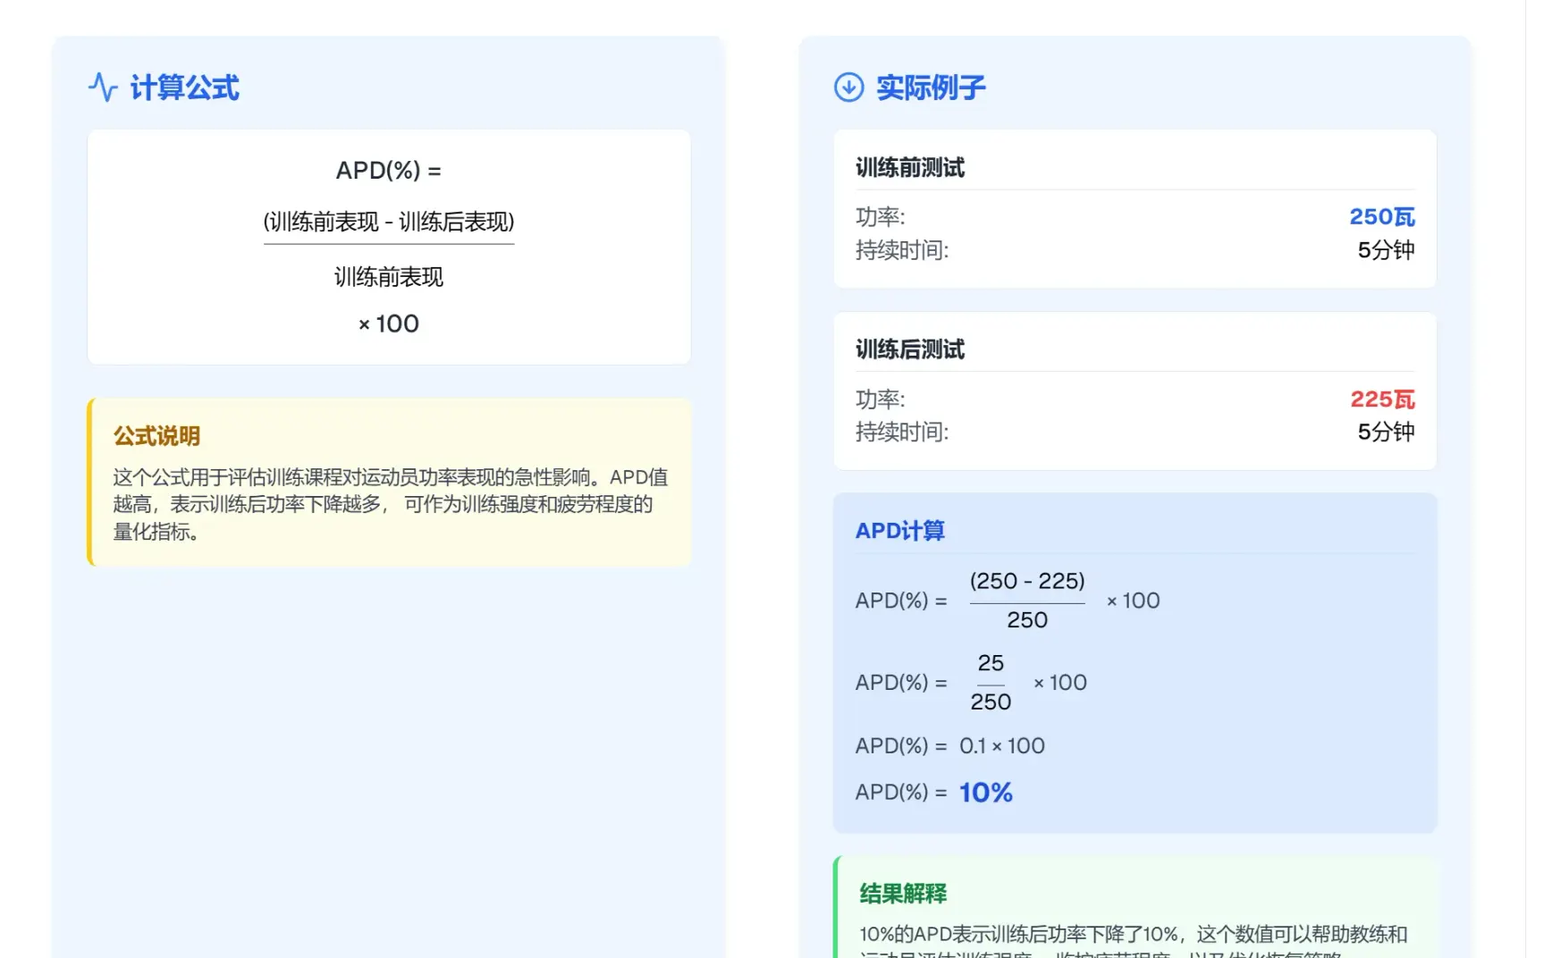The image size is (1552, 958).
Task: Select the 'APD(%) =' formula line
Action: point(389,170)
